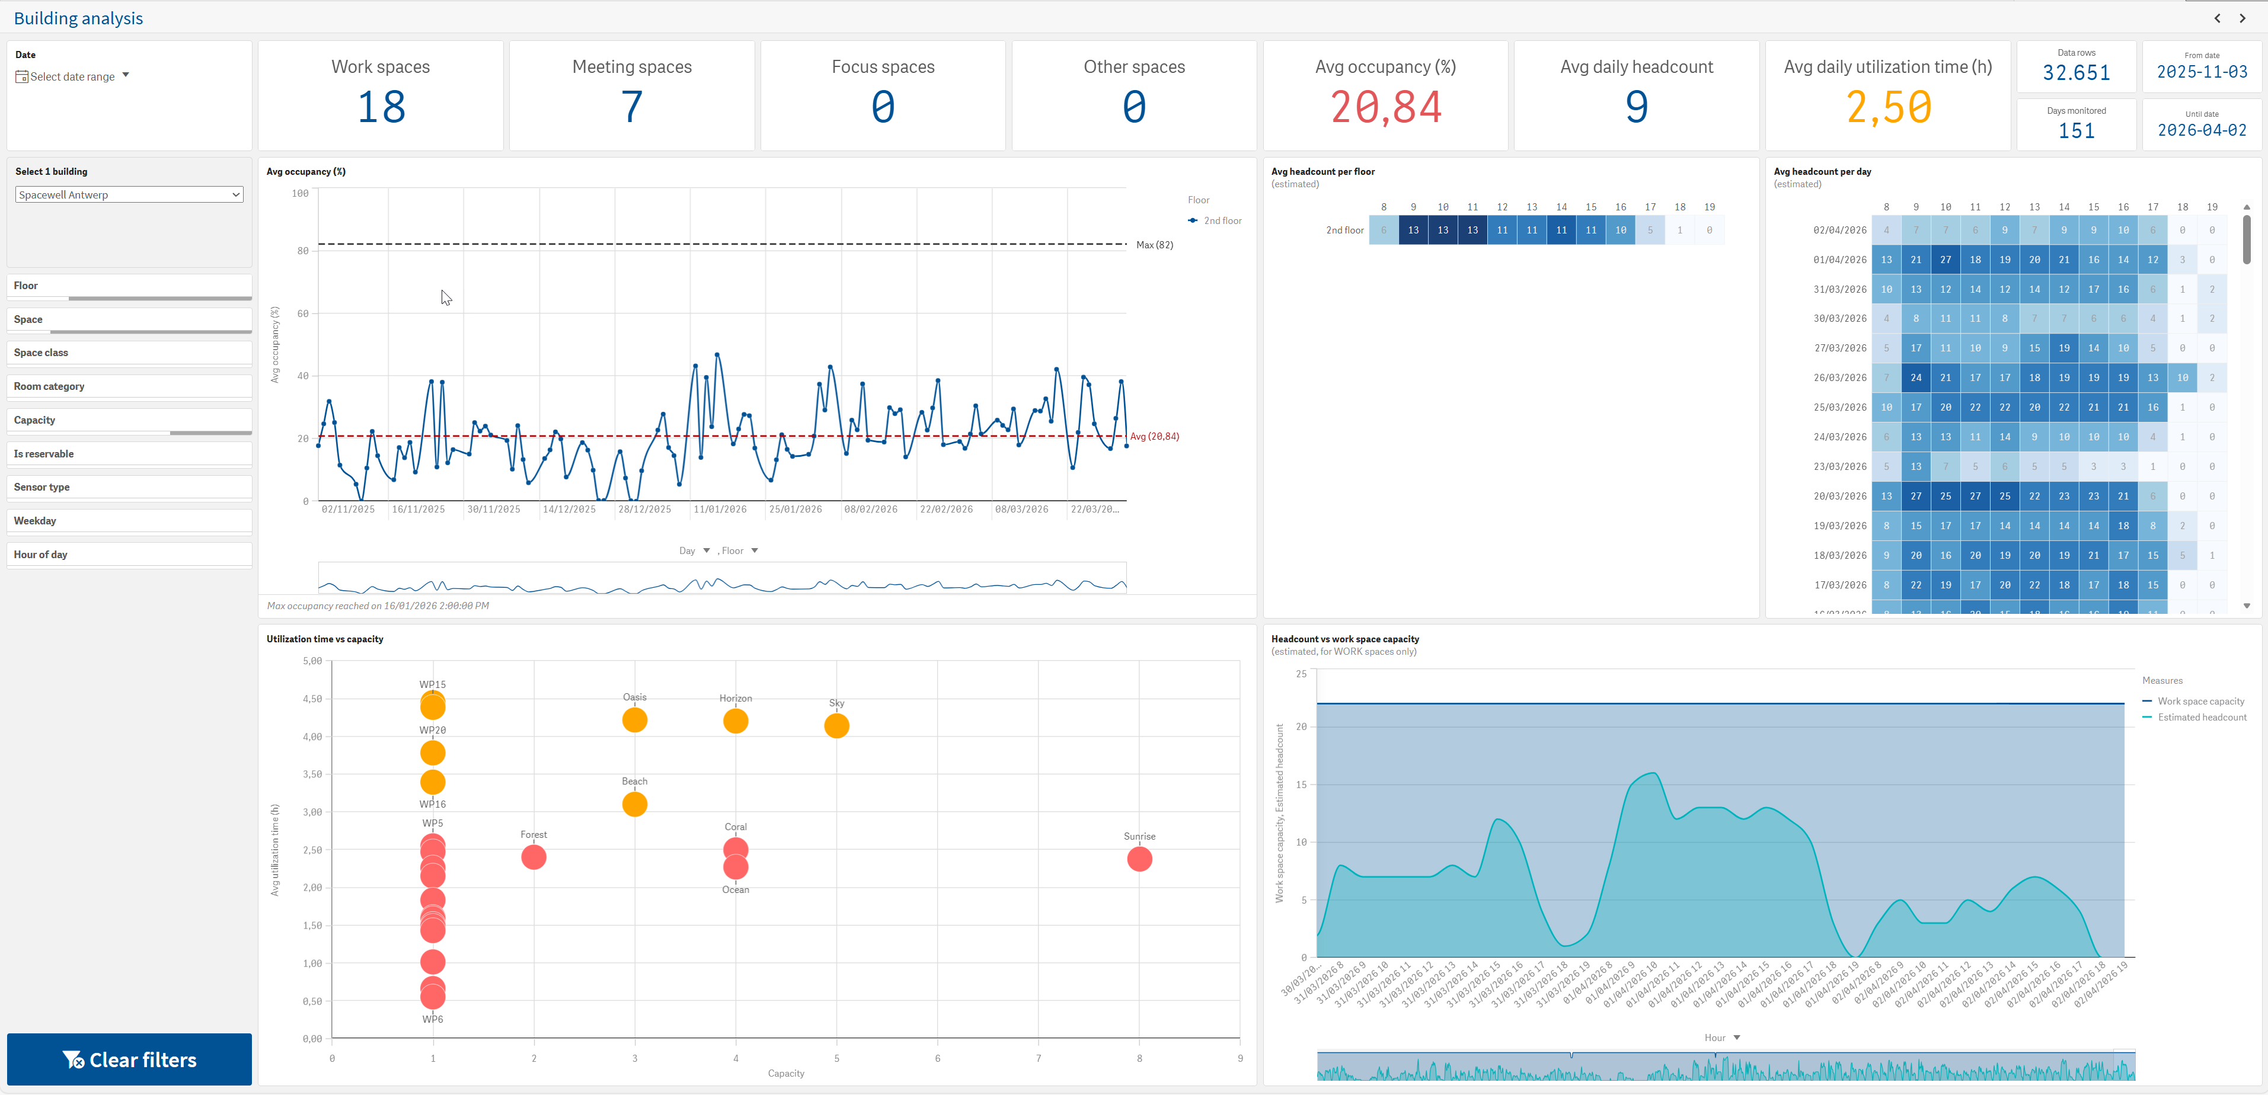Open the Floor dimension dropdown under occupancy chart
Viewport: 2268px width, 1095px height.
point(740,551)
